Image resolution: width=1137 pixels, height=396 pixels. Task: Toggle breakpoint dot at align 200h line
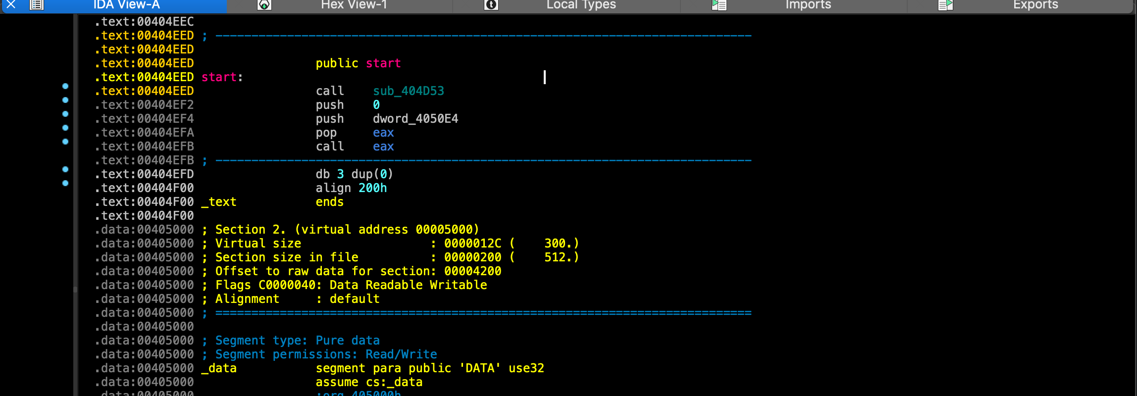[65, 183]
